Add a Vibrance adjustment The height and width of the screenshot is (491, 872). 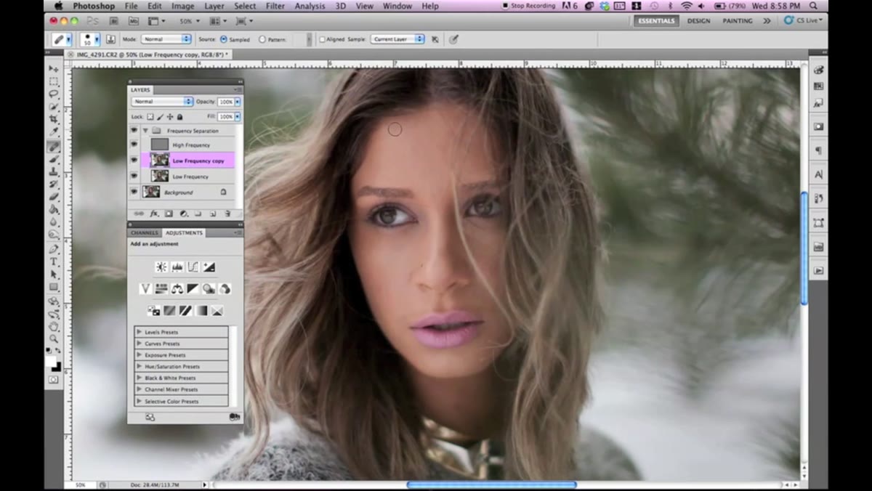point(145,289)
